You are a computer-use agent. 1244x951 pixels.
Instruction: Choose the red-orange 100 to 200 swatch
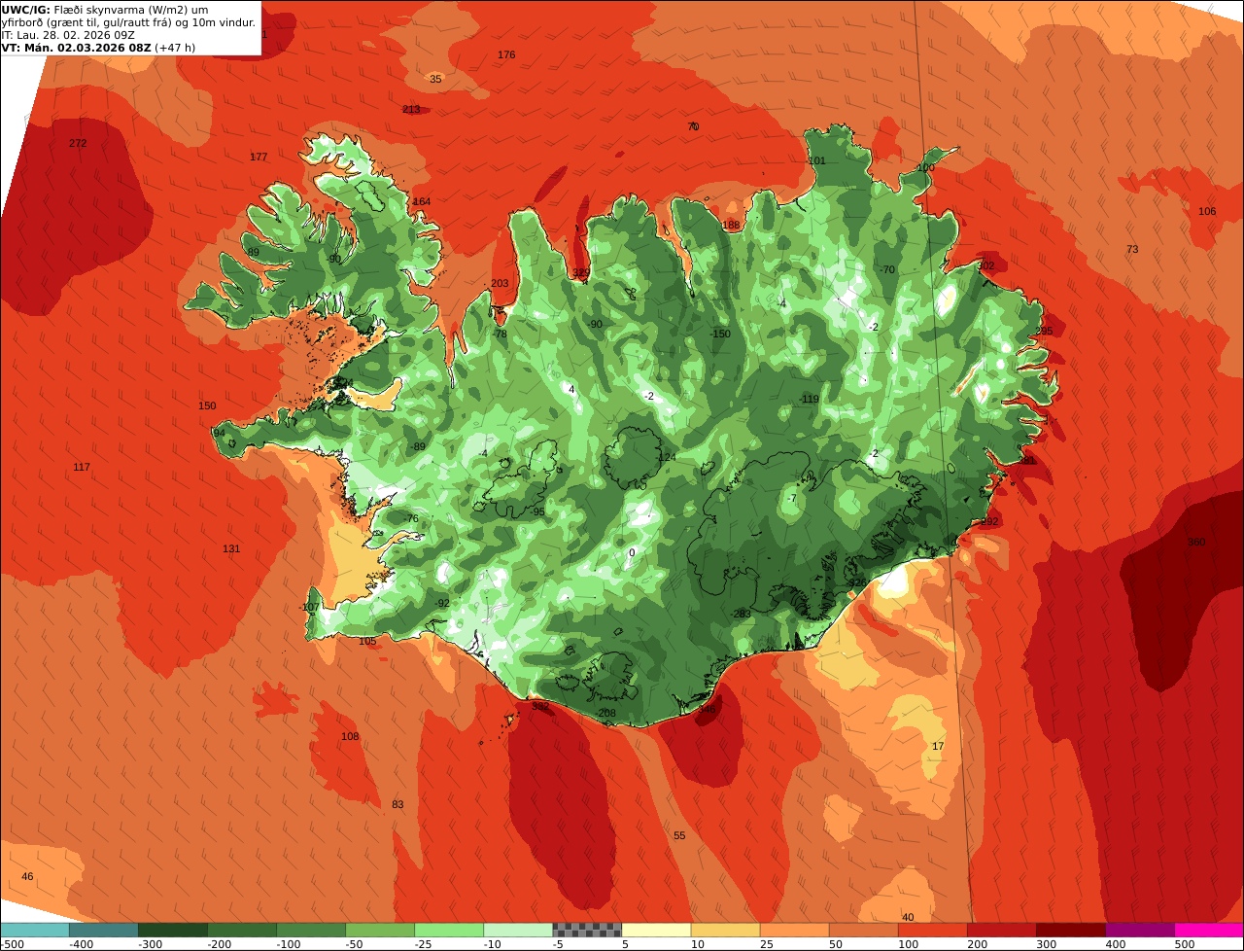click(933, 930)
